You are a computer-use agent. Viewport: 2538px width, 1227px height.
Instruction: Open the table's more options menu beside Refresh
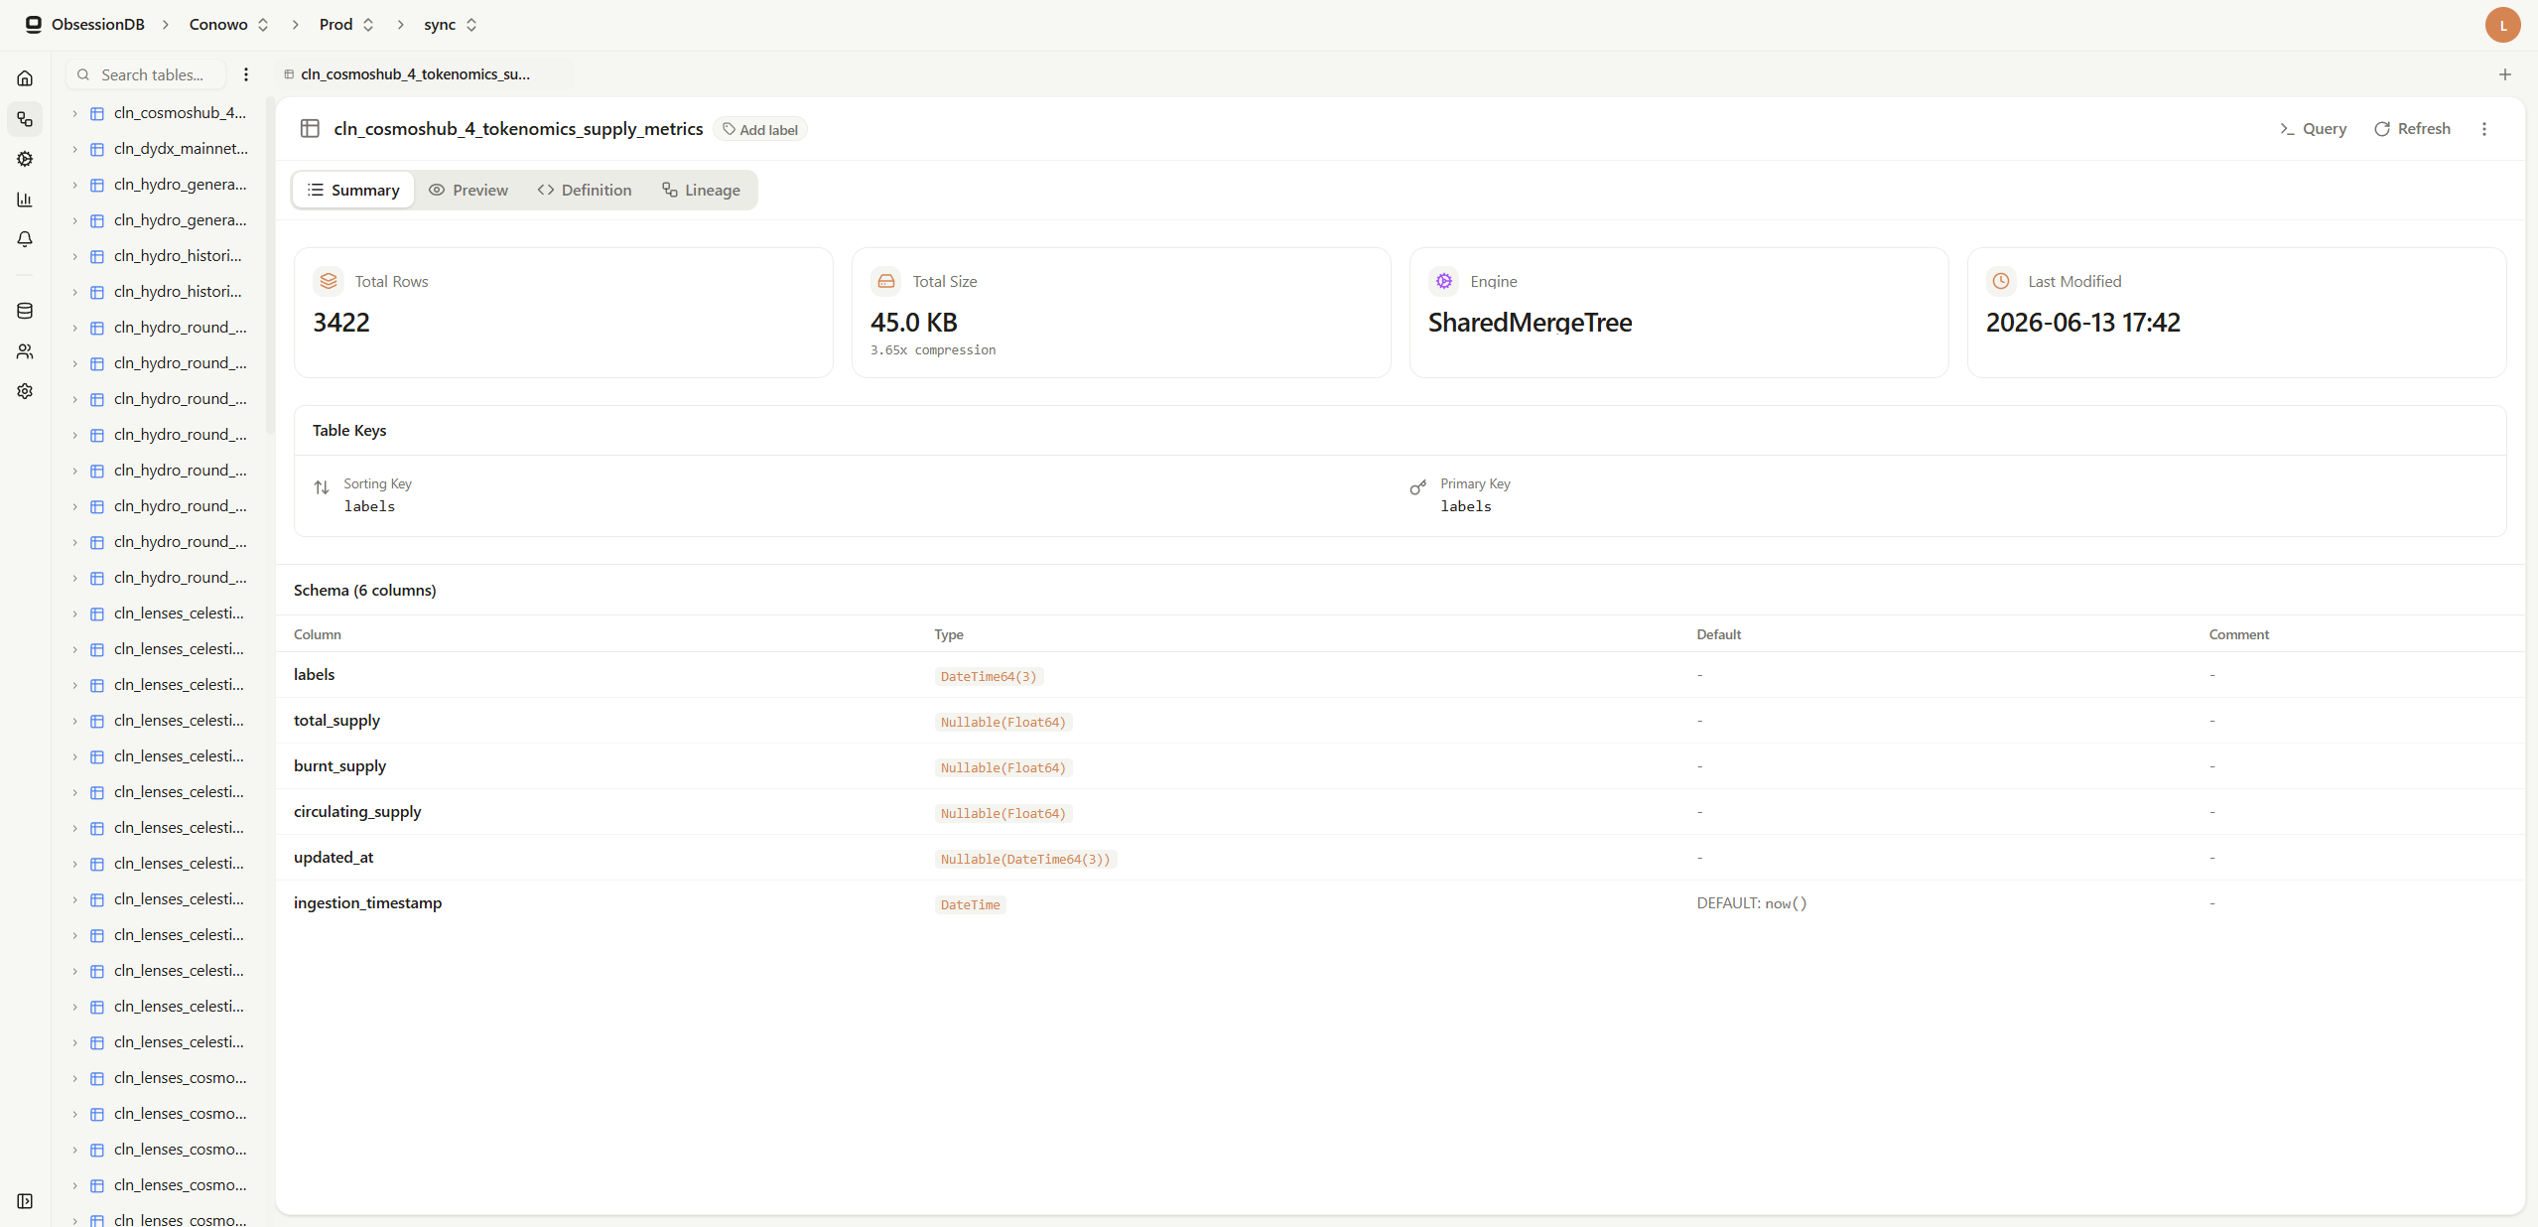coord(2484,129)
